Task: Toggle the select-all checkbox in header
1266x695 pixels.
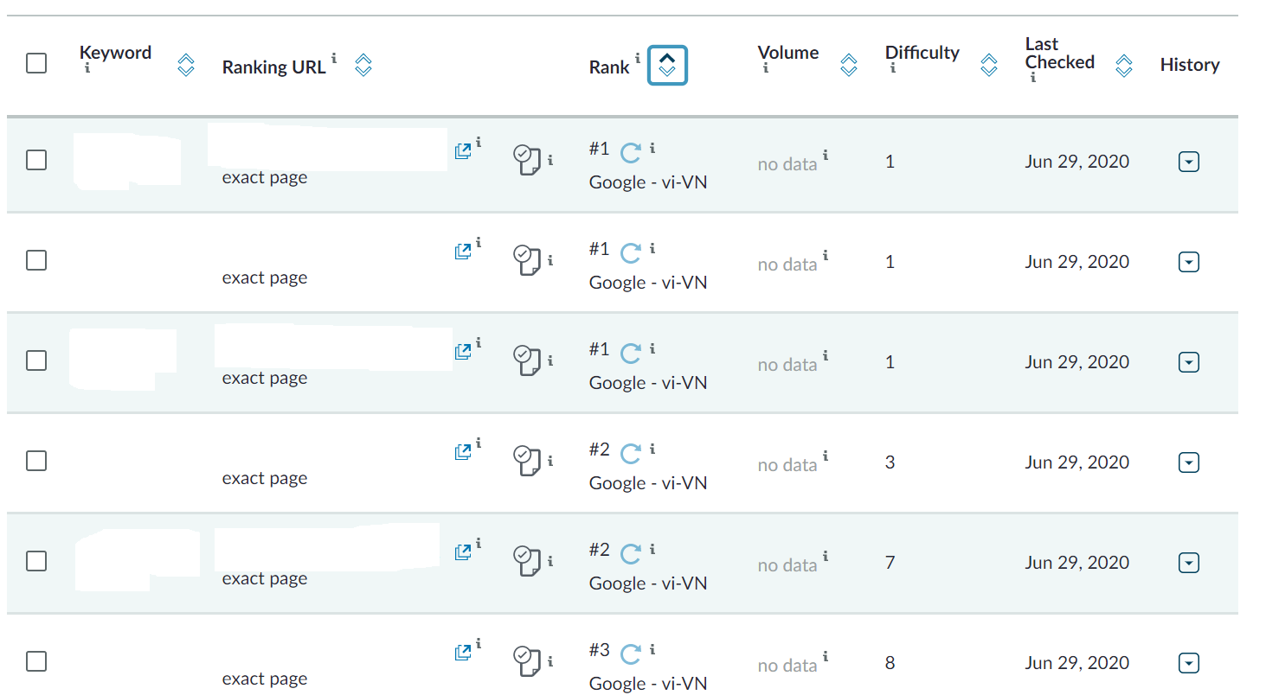Action: 36,63
